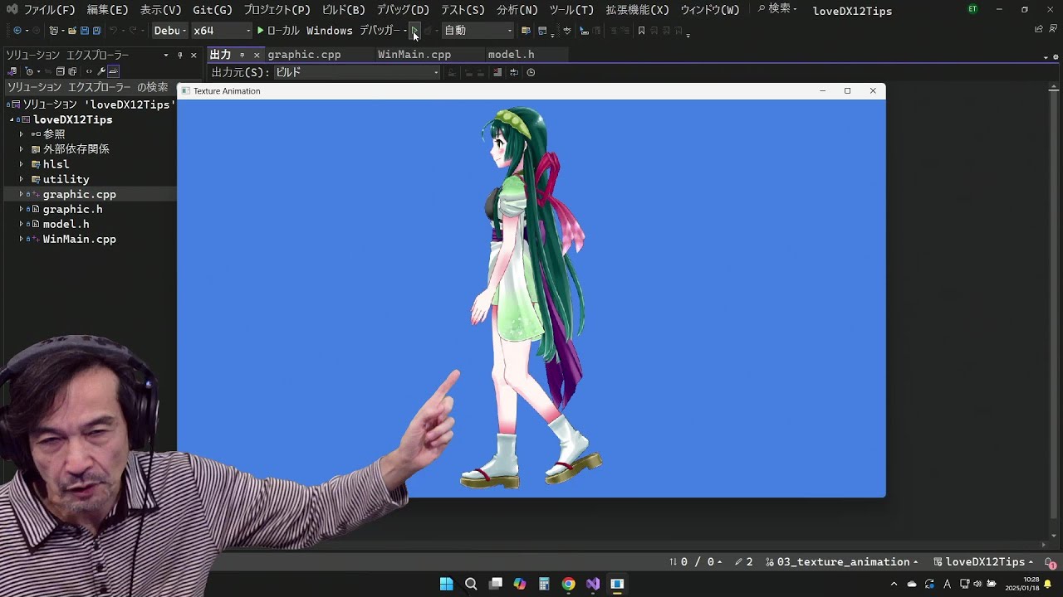
Task: Open the Debug configuration dropdown
Action: tap(170, 31)
